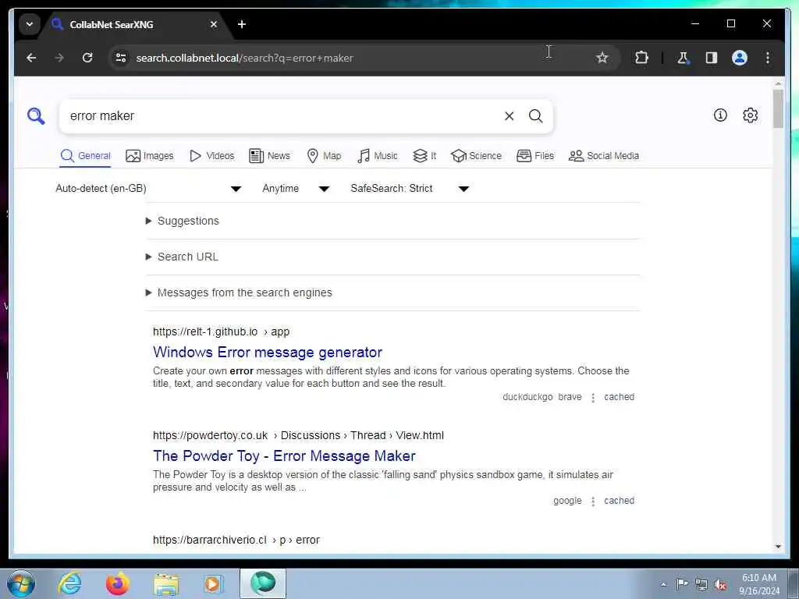Image resolution: width=799 pixels, height=599 pixels.
Task: Open cached link for Windows Error generator
Action: [619, 397]
